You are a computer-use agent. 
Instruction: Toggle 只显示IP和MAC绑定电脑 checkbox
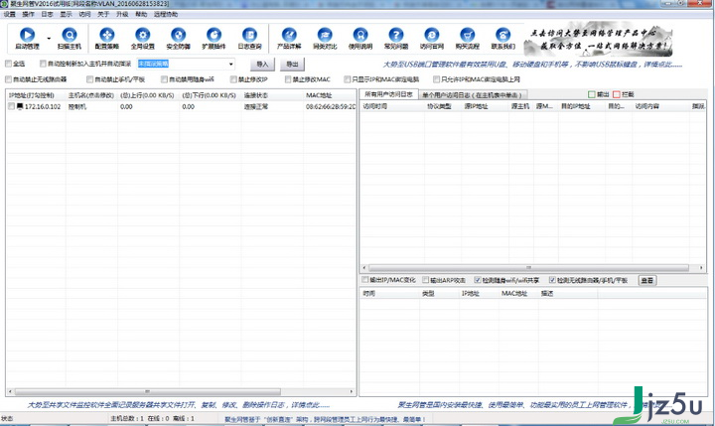pos(347,79)
